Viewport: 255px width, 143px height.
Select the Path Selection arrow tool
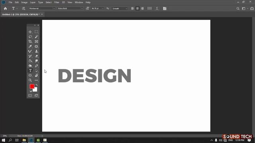click(36, 71)
